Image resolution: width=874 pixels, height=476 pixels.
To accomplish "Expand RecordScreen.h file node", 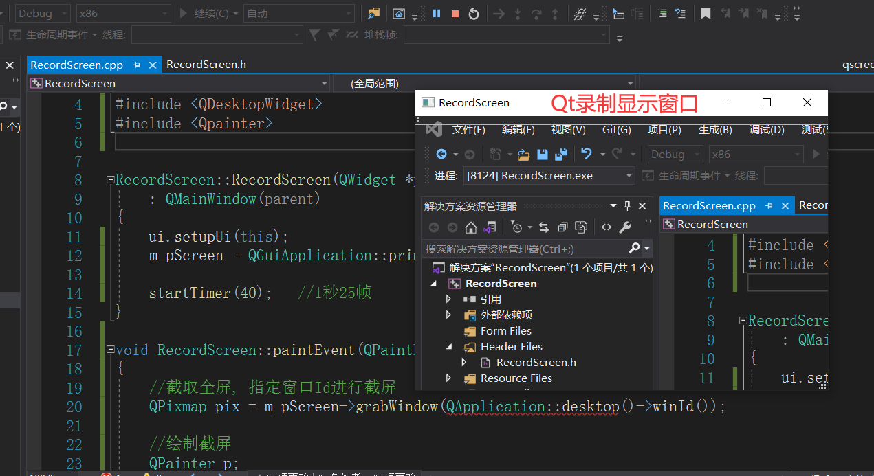I will click(464, 362).
